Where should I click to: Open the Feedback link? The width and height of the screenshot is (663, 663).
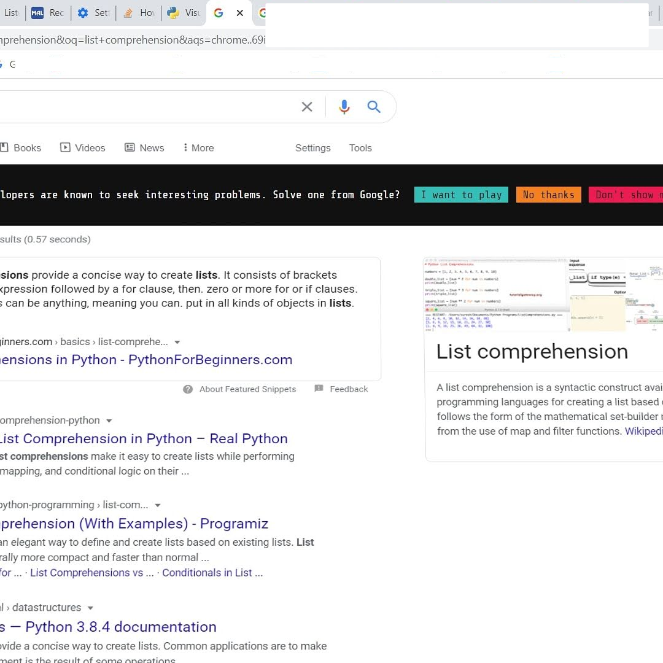[349, 389]
